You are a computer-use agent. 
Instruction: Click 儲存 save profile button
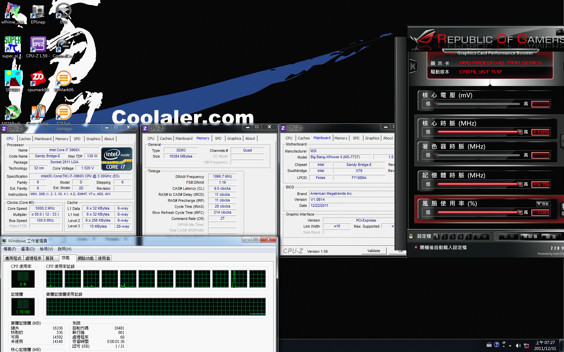click(x=482, y=236)
